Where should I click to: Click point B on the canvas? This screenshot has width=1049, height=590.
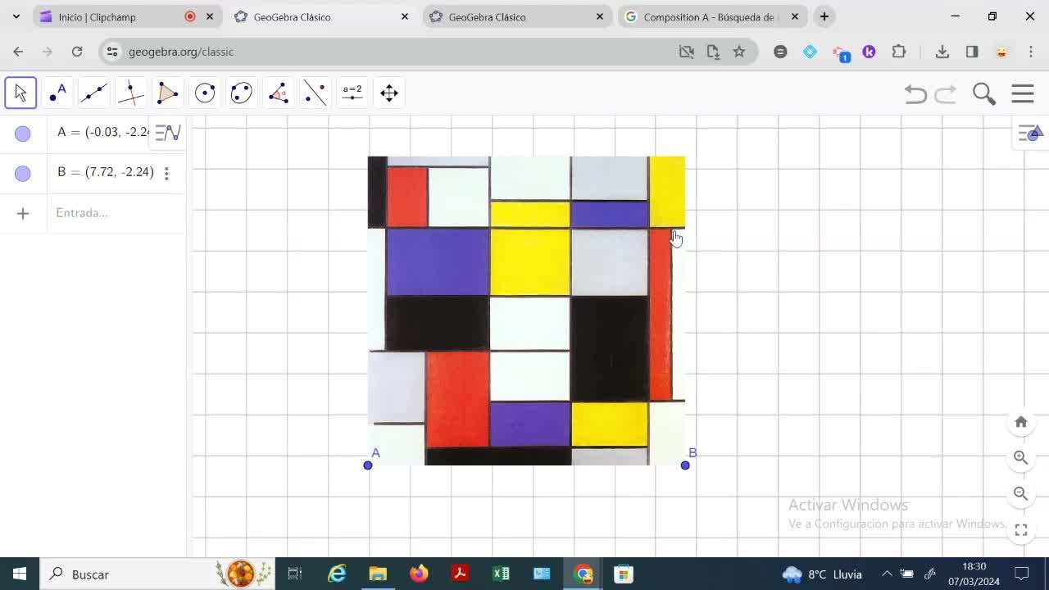point(685,465)
